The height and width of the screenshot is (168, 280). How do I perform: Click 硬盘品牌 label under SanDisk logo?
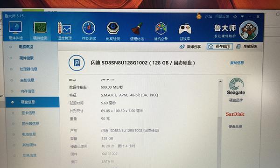pyautogui.click(x=235, y=126)
